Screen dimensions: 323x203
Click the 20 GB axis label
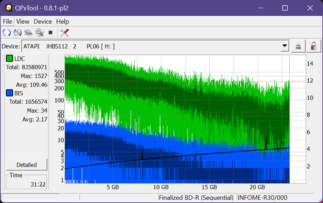pos(257,187)
